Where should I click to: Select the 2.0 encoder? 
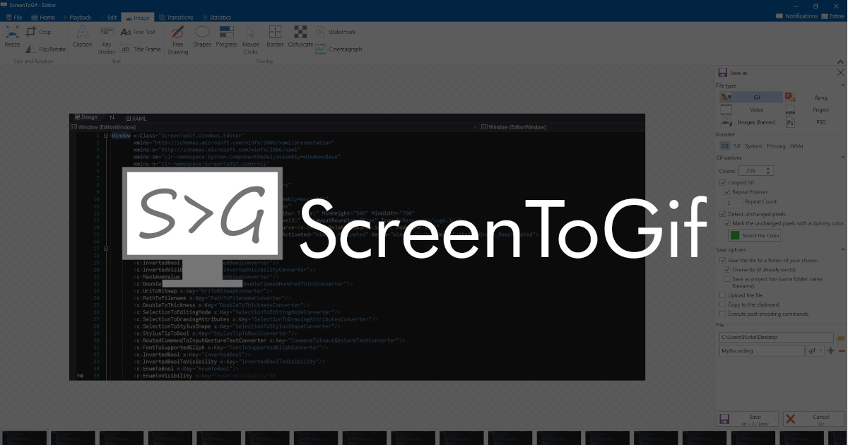(724, 146)
